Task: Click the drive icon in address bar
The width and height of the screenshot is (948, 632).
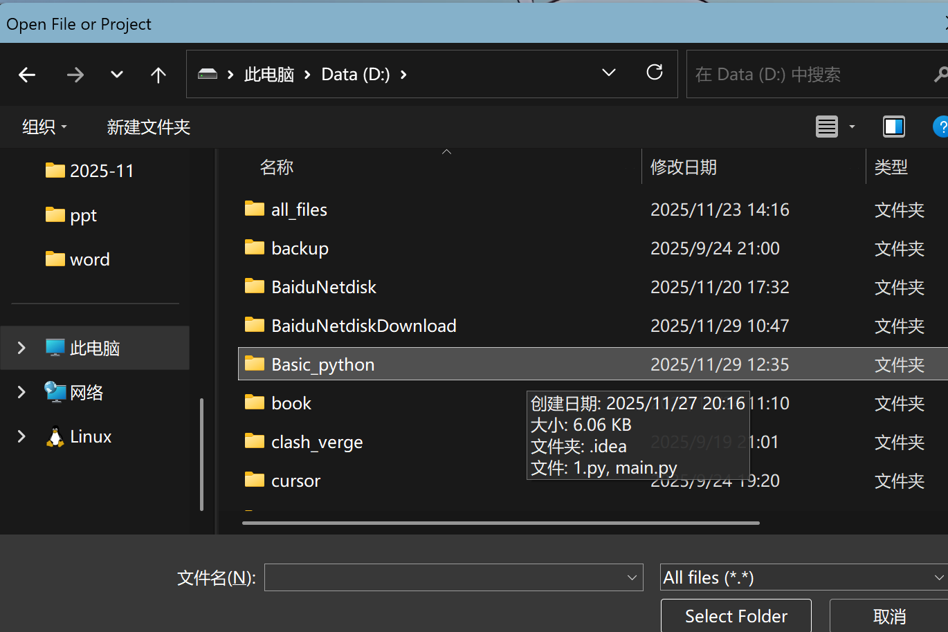Action: point(208,74)
